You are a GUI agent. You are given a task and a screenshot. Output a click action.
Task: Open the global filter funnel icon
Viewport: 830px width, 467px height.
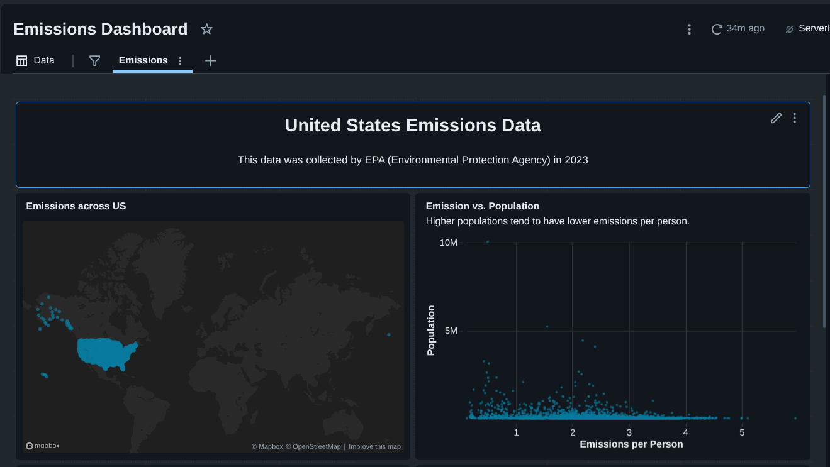coord(94,60)
